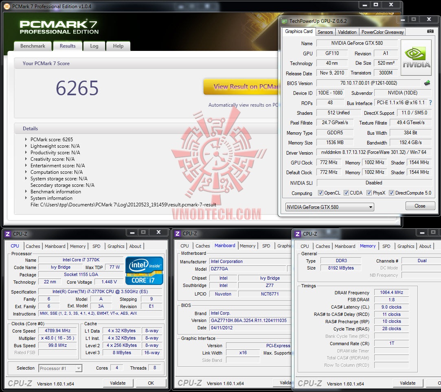
Task: Open the PCMark Help tab
Action: pyautogui.click(x=118, y=46)
